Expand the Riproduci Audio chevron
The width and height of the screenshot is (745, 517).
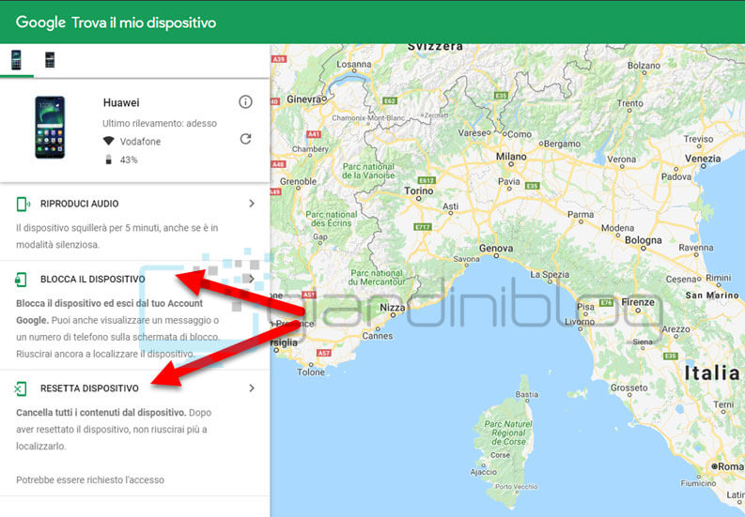pyautogui.click(x=252, y=204)
